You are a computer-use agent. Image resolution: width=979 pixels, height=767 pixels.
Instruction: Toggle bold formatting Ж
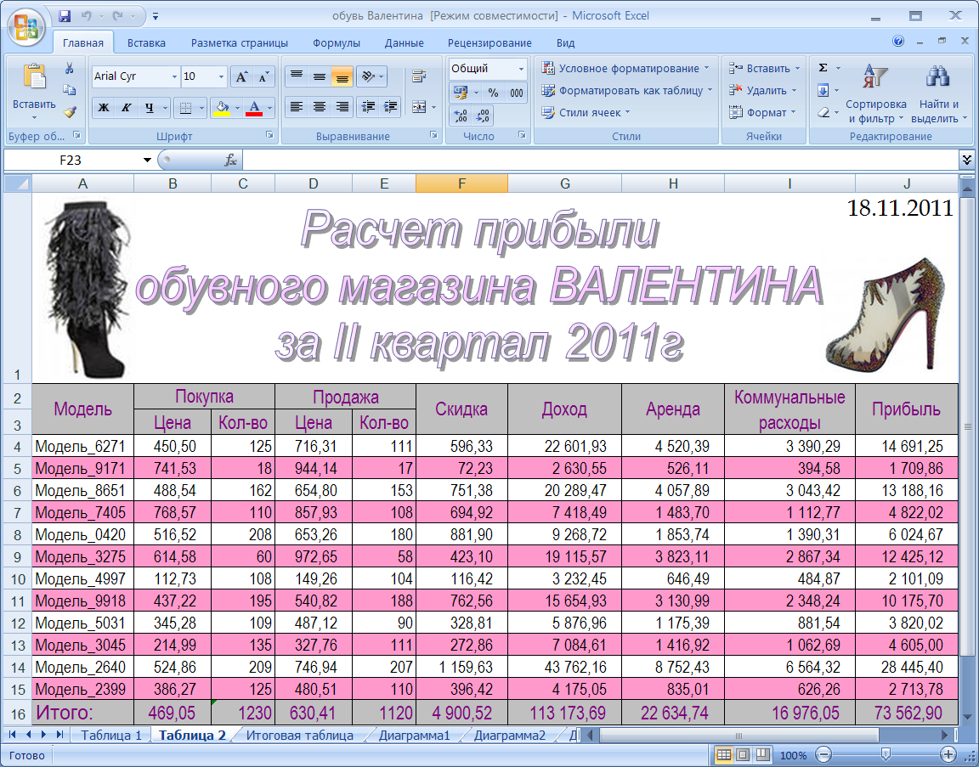104,108
